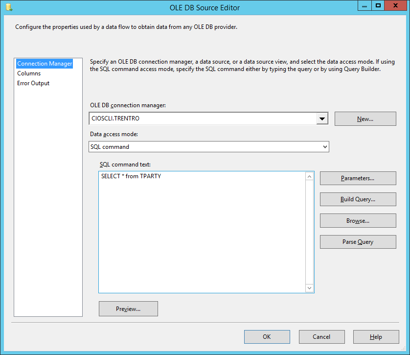Screen dimensions: 410x355
Task: Minimize the OLE DB Source Editor window
Action: tap(364, 5)
